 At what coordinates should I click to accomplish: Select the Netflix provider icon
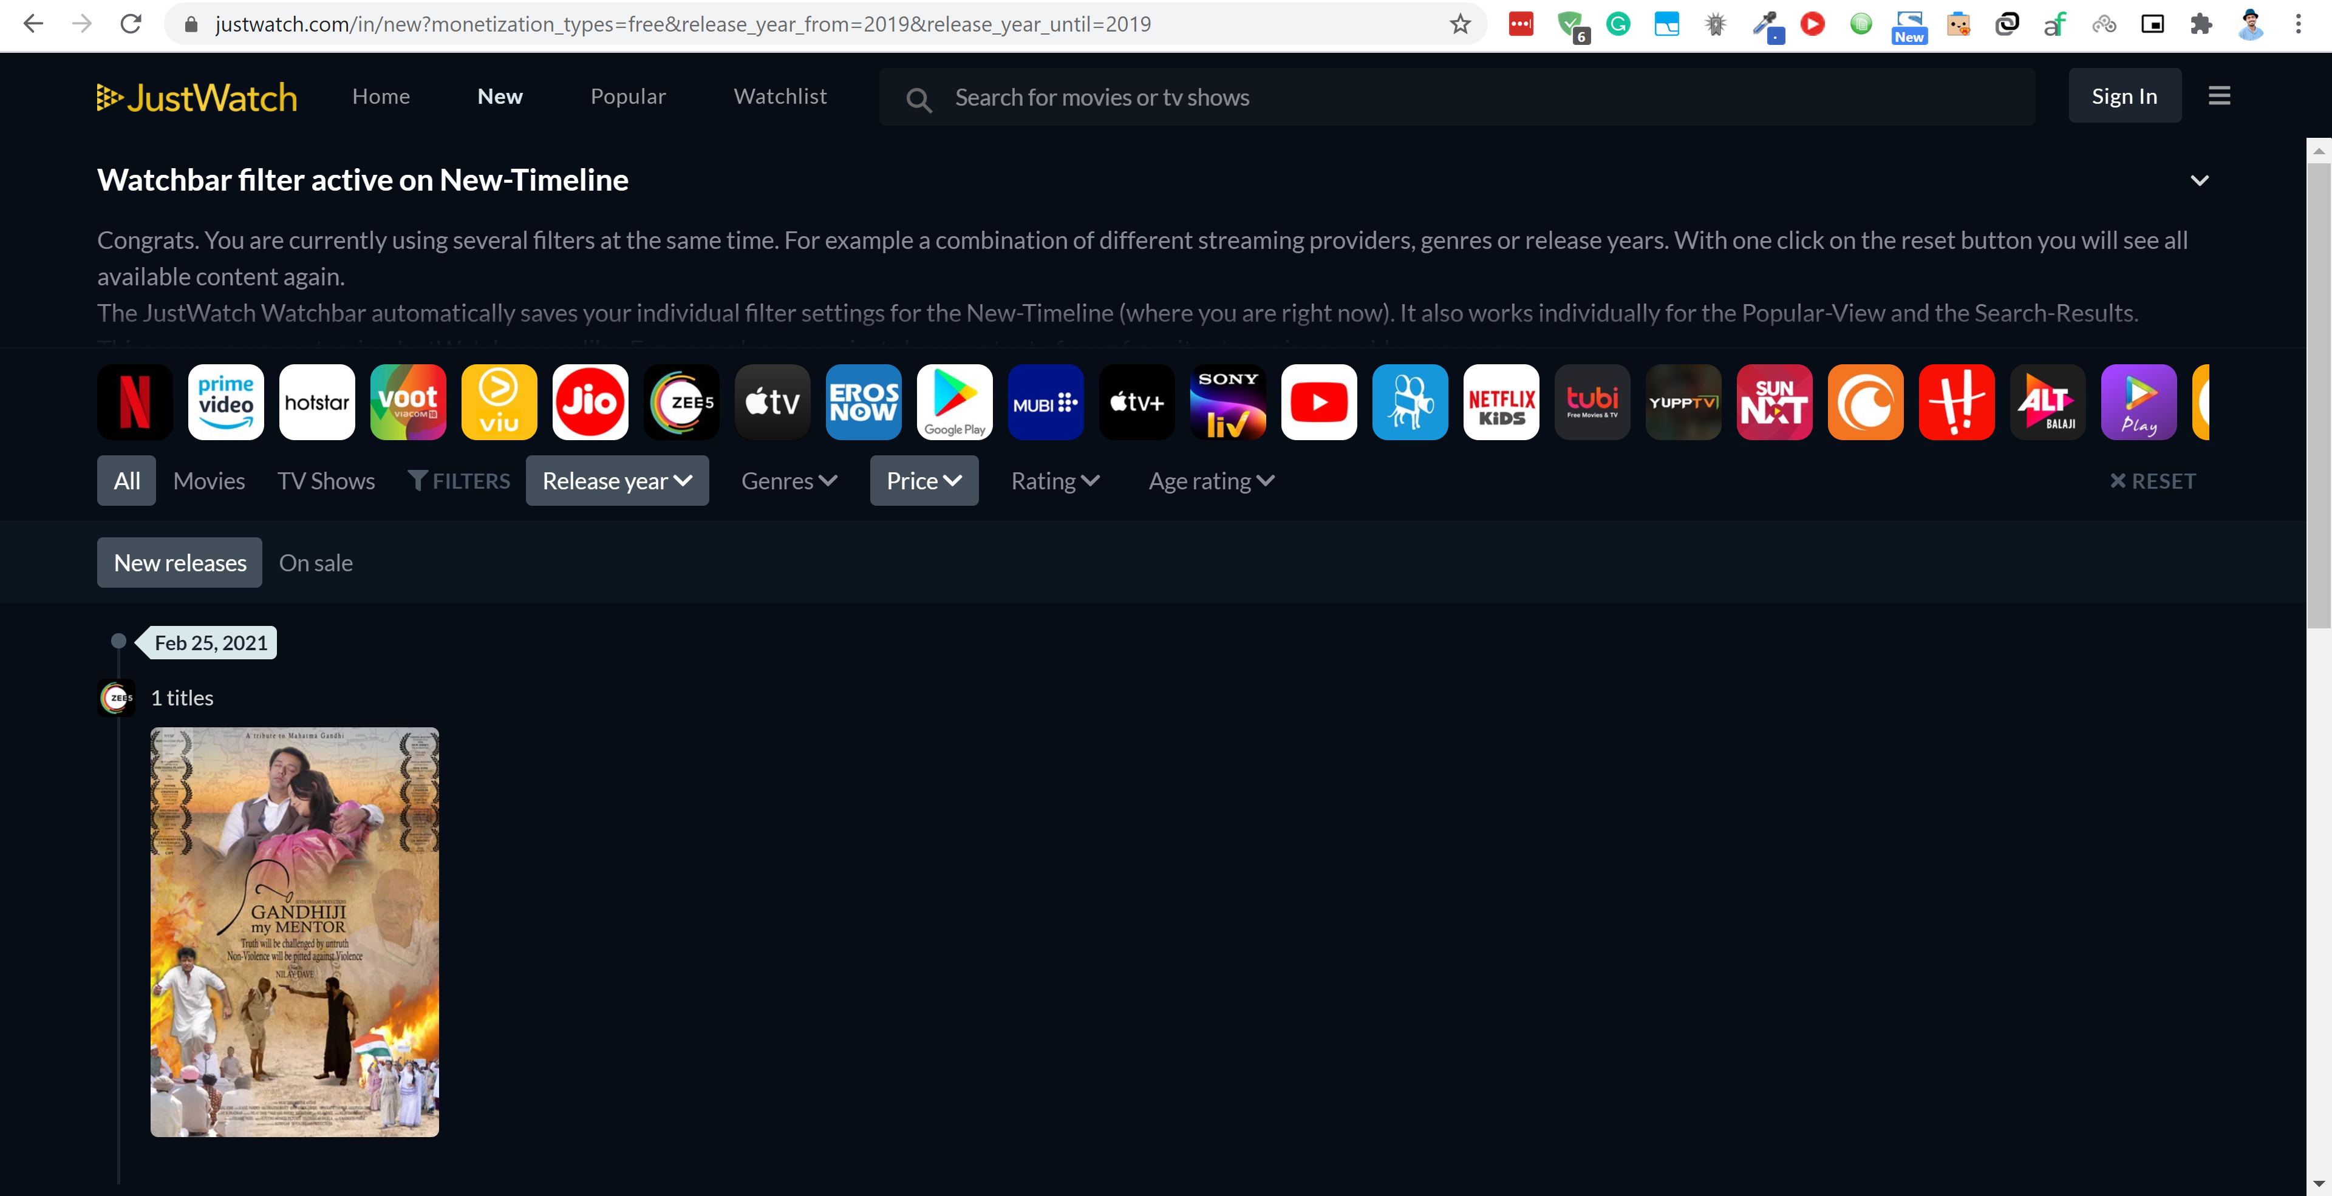[134, 402]
